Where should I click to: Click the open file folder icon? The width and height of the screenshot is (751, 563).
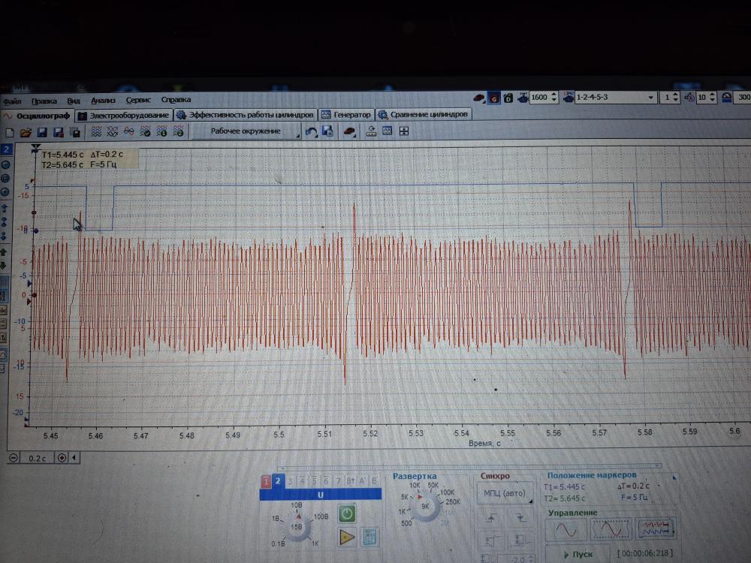pos(26,132)
